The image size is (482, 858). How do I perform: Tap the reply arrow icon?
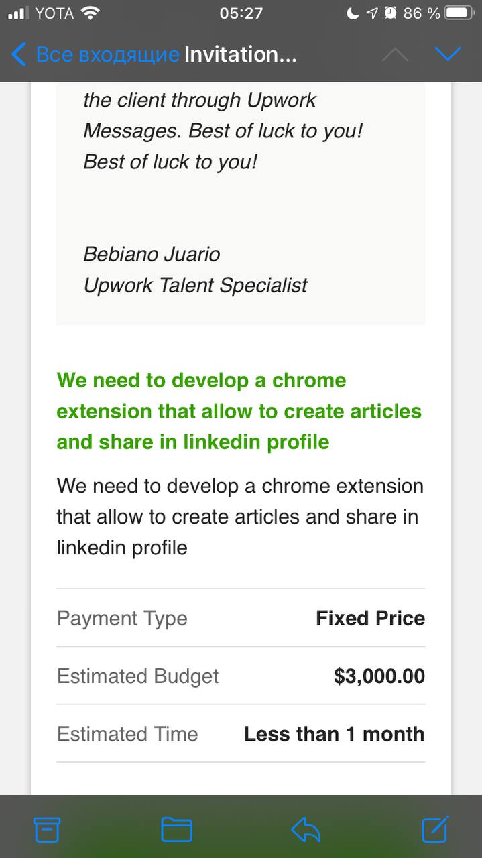click(306, 830)
